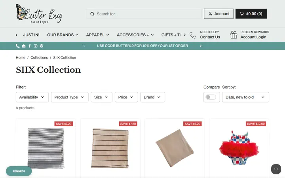Image resolution: width=285 pixels, height=178 pixels.
Task: Expand the Brand filter
Action: click(152, 97)
